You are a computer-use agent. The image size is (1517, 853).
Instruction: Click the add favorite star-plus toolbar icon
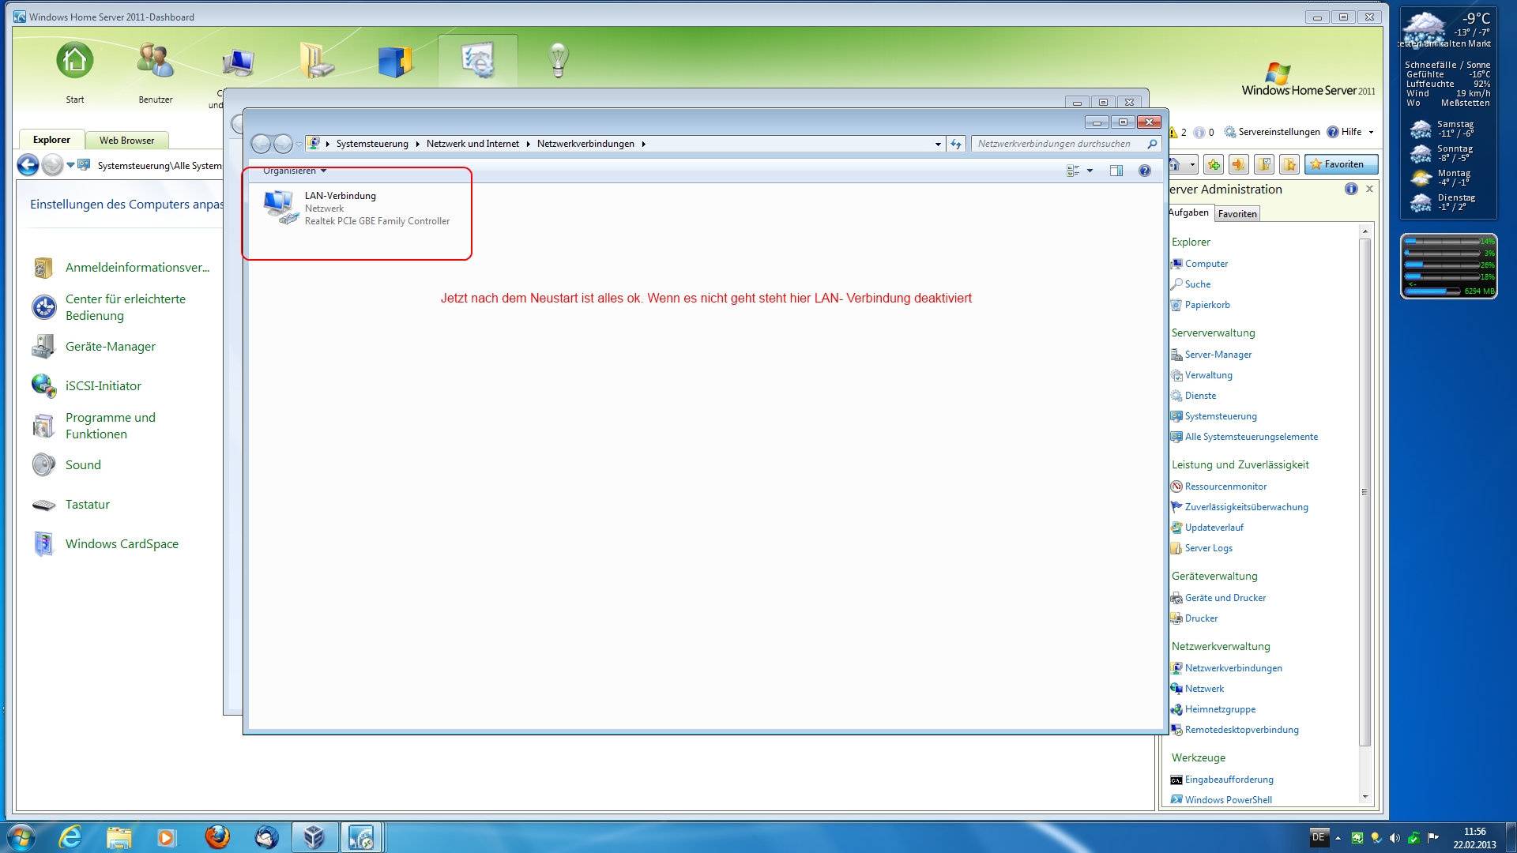tap(1214, 164)
